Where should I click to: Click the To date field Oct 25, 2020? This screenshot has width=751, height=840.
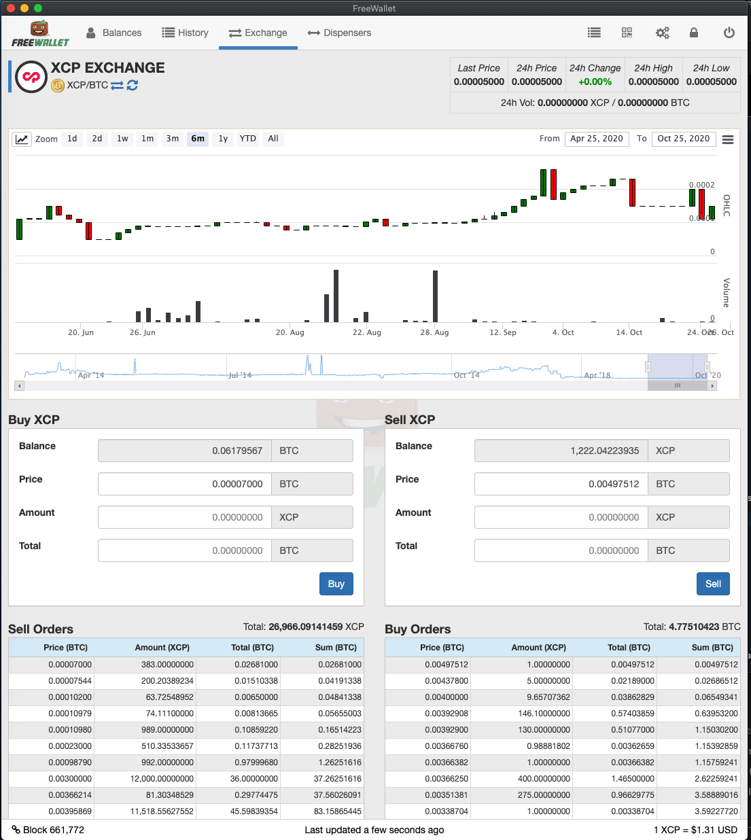coord(684,139)
